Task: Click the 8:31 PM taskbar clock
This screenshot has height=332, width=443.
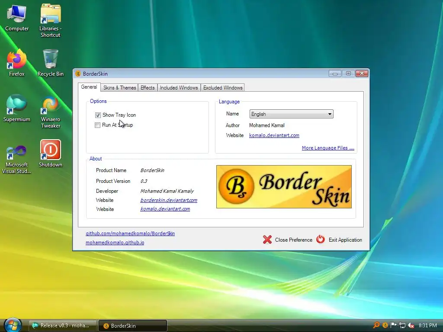Action: pos(427,326)
